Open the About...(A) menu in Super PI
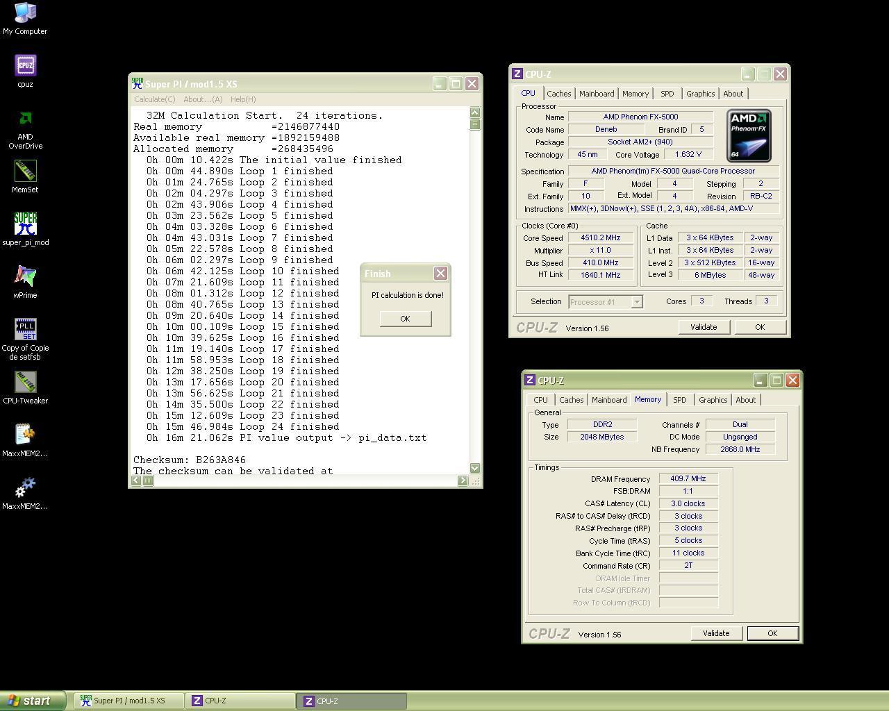889x711 pixels. click(x=203, y=99)
